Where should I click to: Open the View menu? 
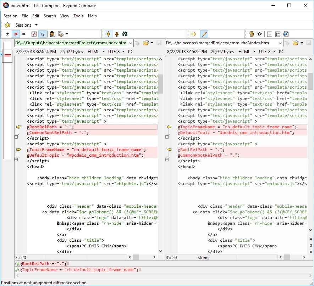65,16
